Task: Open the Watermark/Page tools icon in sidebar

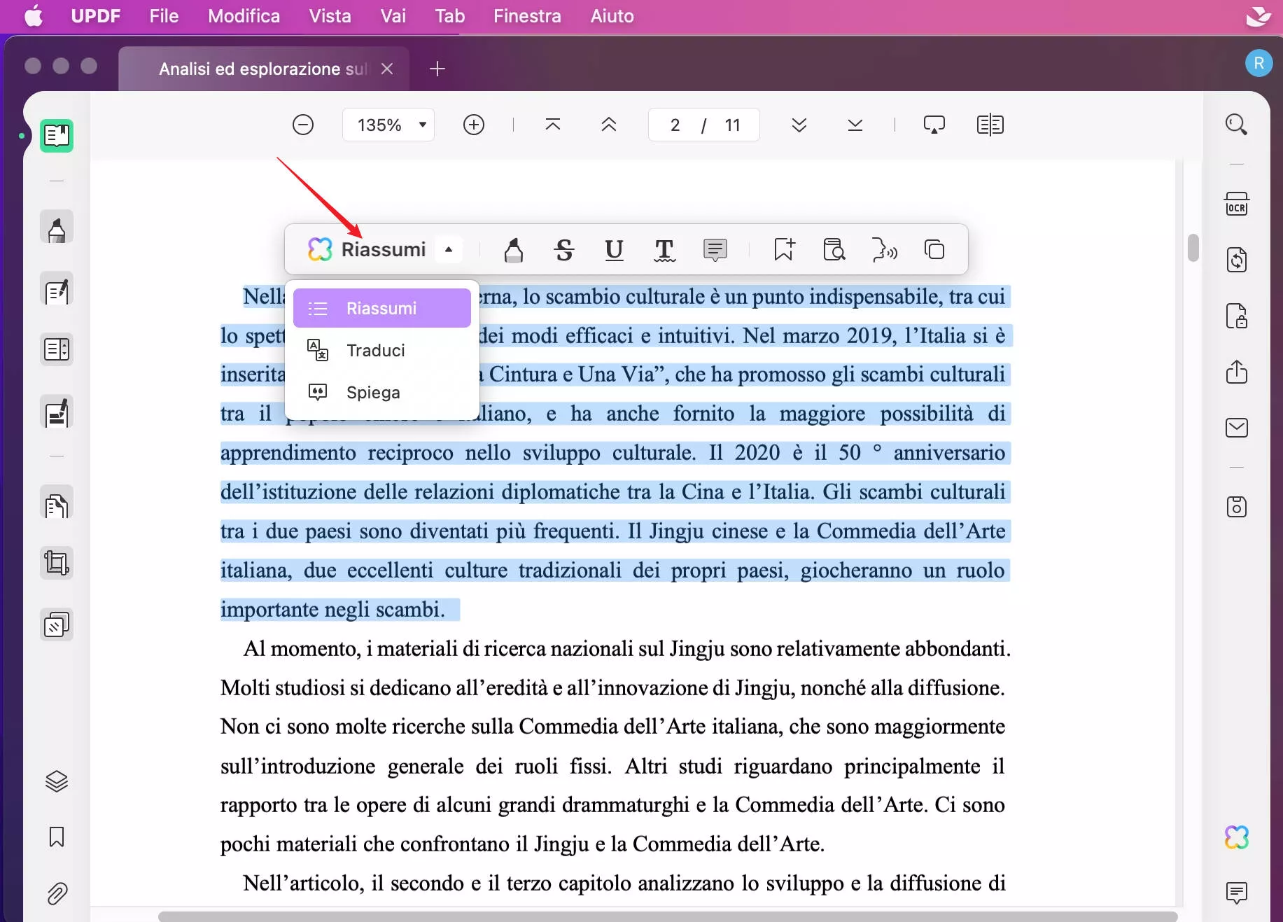Action: click(x=57, y=624)
